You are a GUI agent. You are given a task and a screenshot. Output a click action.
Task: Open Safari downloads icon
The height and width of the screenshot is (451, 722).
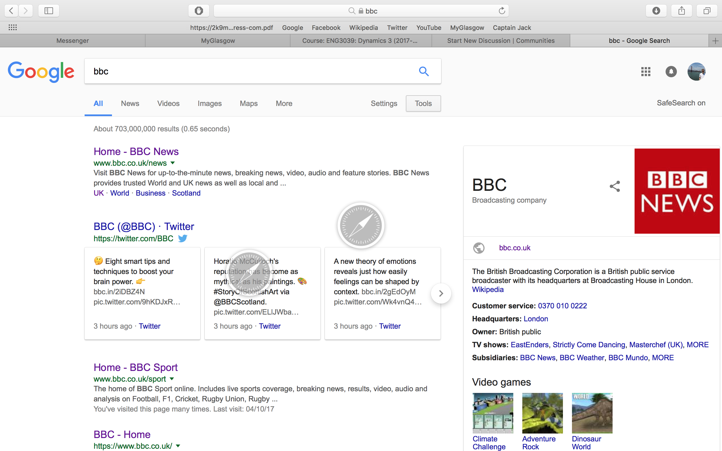click(x=656, y=11)
